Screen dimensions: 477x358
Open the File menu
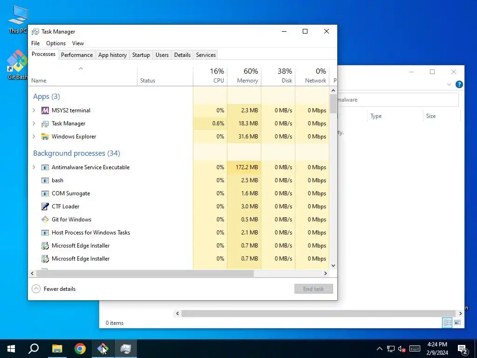tap(35, 43)
